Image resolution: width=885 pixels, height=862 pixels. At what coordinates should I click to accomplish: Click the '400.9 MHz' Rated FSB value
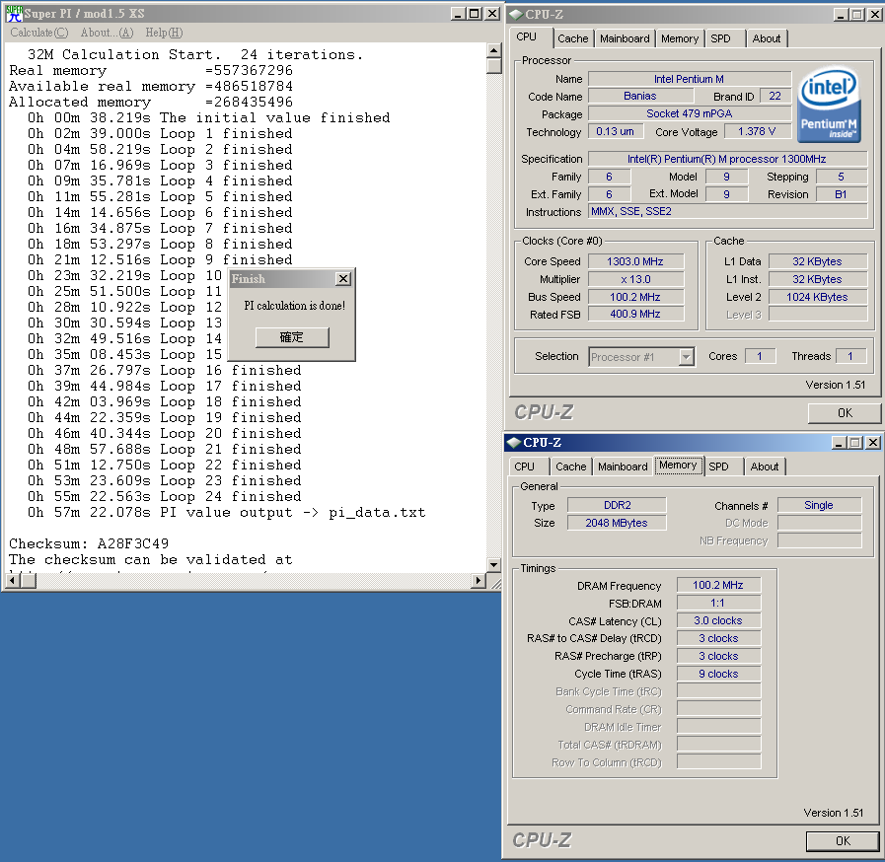tap(635, 314)
